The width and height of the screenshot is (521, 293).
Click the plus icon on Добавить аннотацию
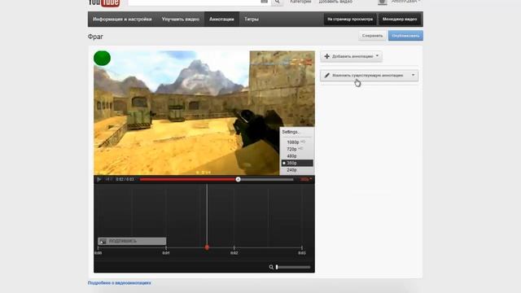tap(327, 56)
